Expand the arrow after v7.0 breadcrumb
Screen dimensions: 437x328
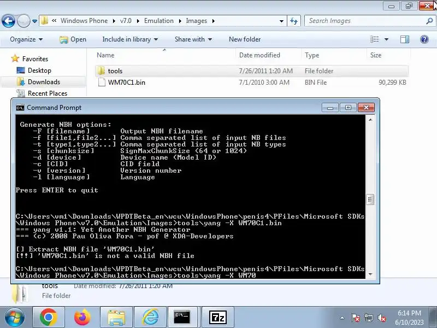138,21
